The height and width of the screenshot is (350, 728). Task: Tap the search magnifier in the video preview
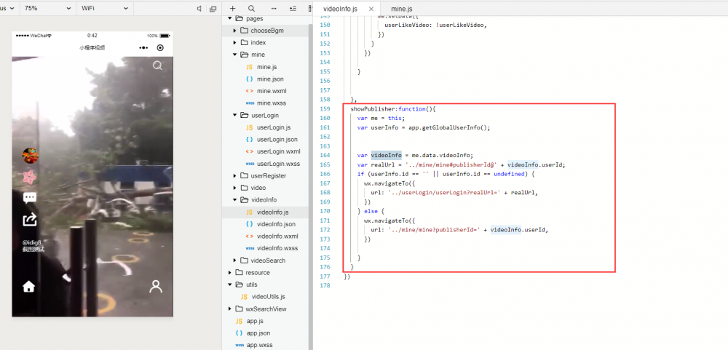coord(157,65)
